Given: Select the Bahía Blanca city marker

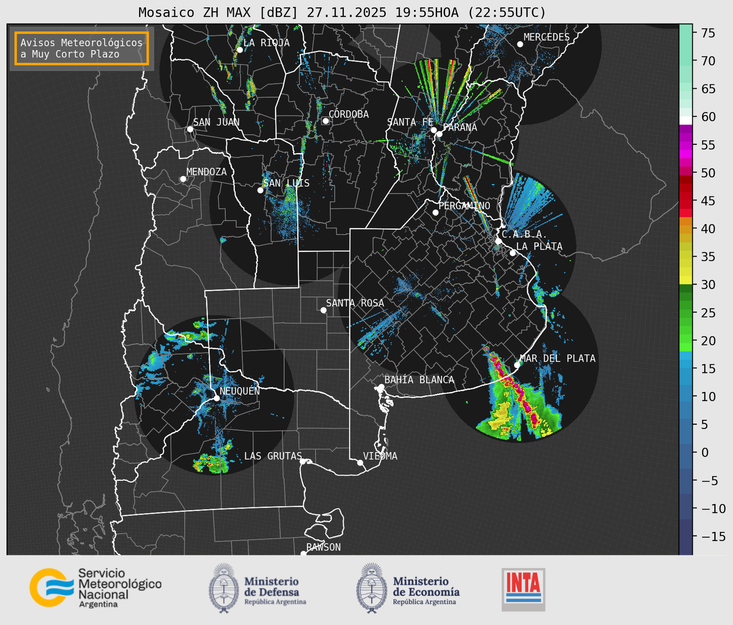Looking at the screenshot, I should [x=381, y=387].
